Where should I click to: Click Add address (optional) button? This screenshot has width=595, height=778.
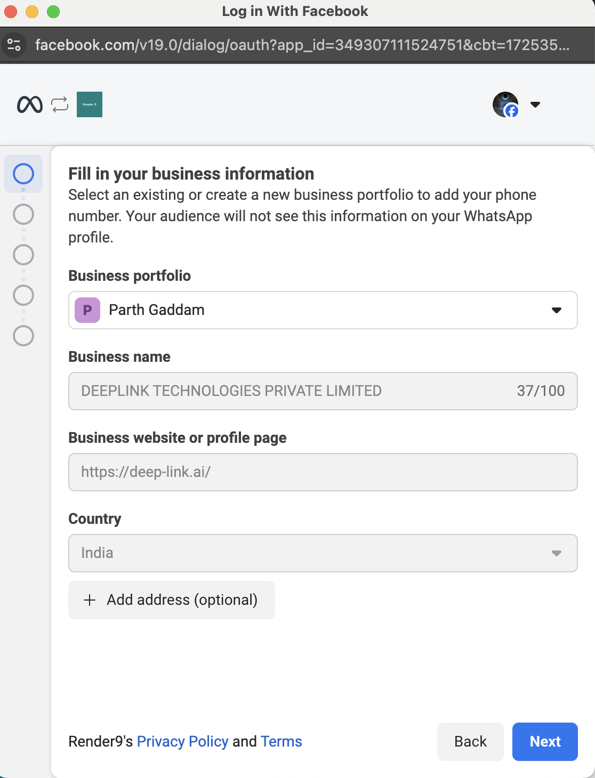(x=172, y=600)
